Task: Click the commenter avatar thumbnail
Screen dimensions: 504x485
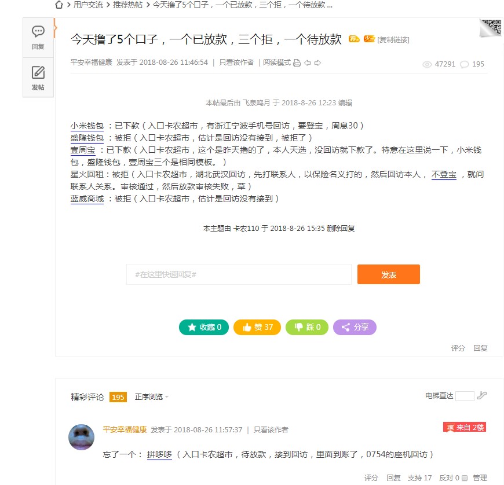Action: click(81, 437)
